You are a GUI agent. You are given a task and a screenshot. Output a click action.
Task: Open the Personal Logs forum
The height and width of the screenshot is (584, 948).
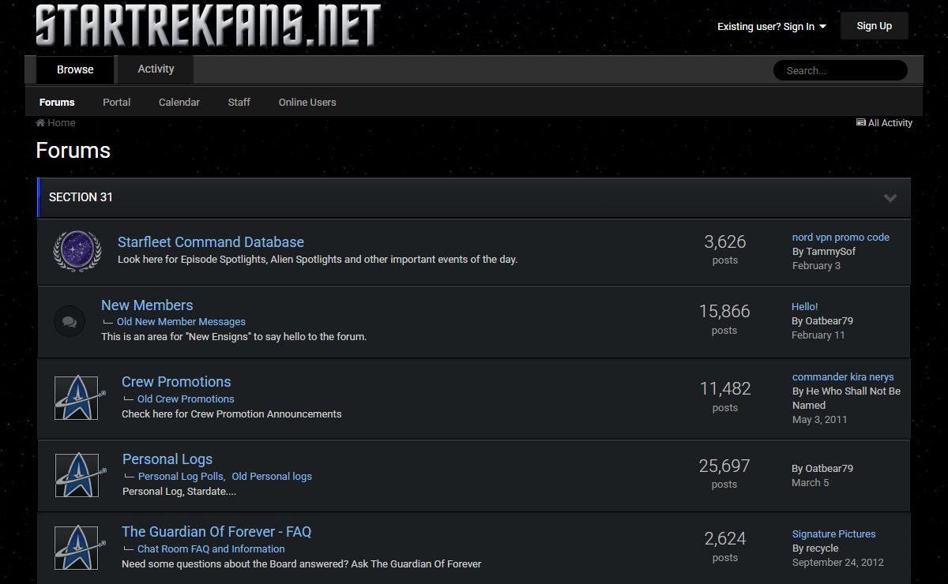point(167,459)
